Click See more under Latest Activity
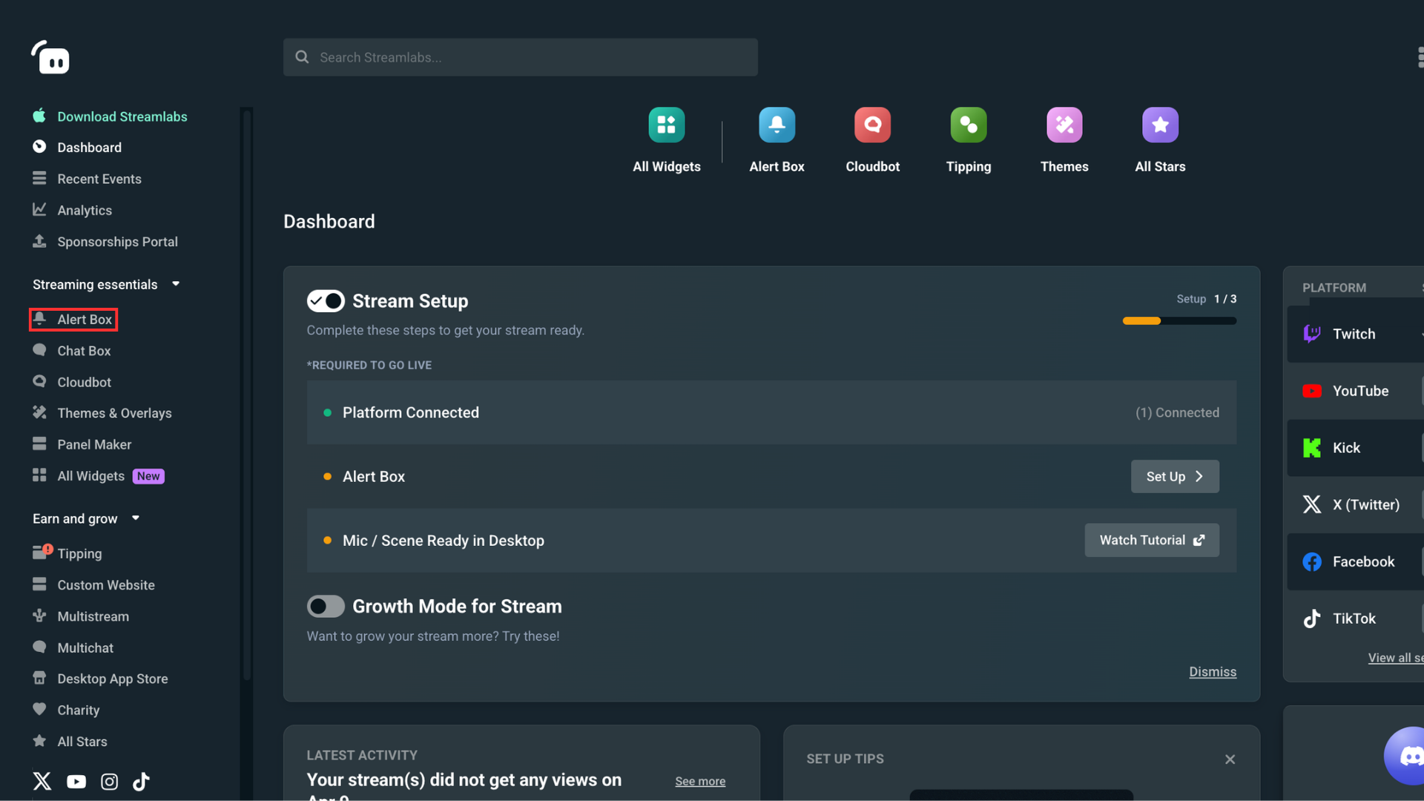 [x=700, y=781]
